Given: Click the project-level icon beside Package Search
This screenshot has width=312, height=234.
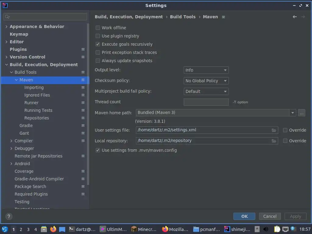Looking at the screenshot, I should pos(83,186).
